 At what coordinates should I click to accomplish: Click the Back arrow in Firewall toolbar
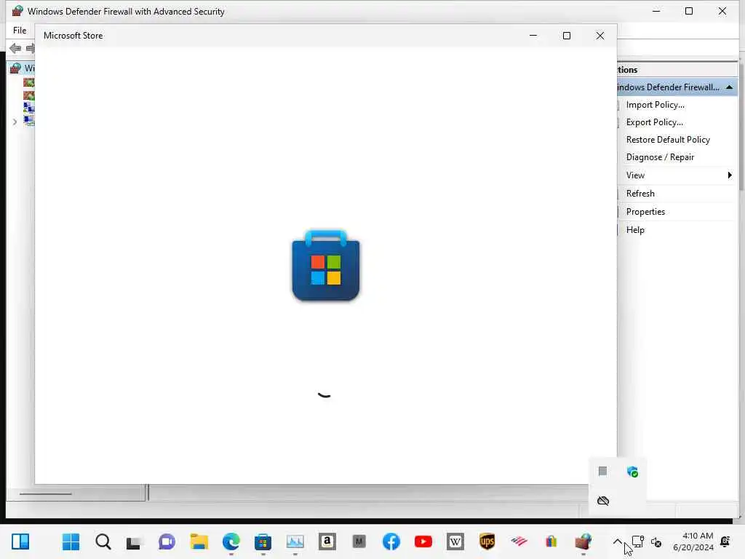pyautogui.click(x=15, y=48)
